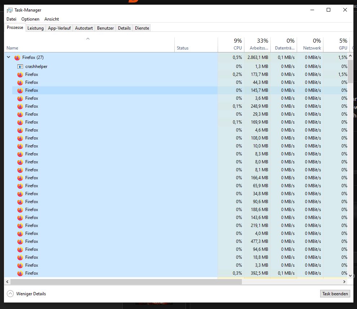This screenshot has height=309, width=357.
Task: Sort by the Datenträger column header
Action: [x=284, y=45]
